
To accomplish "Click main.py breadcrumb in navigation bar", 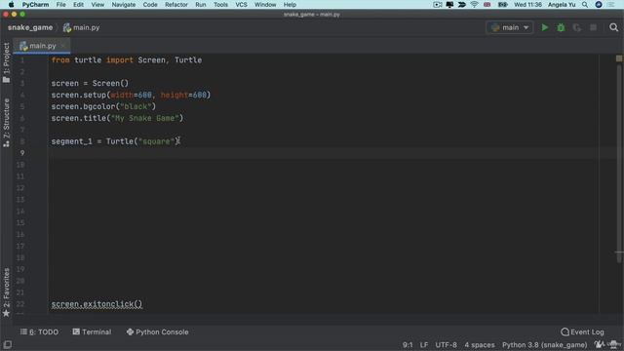I will click(82, 27).
